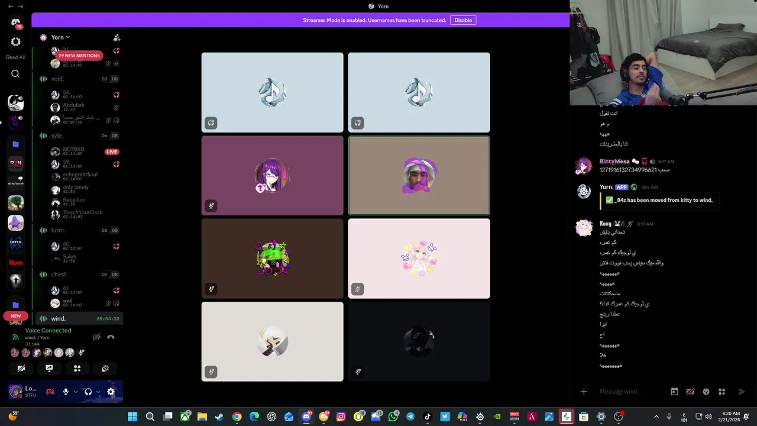Click the red game controller icon in the user panel
Image resolution: width=757 pixels, height=426 pixels.
tap(50, 392)
